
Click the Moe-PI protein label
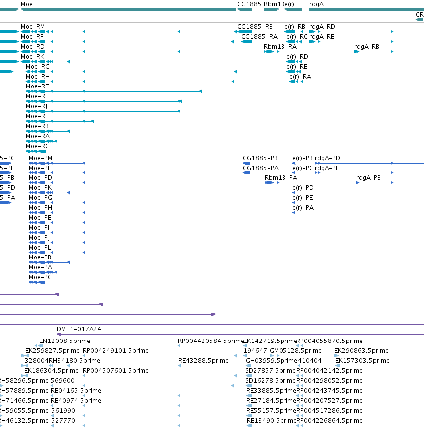[x=39, y=228]
